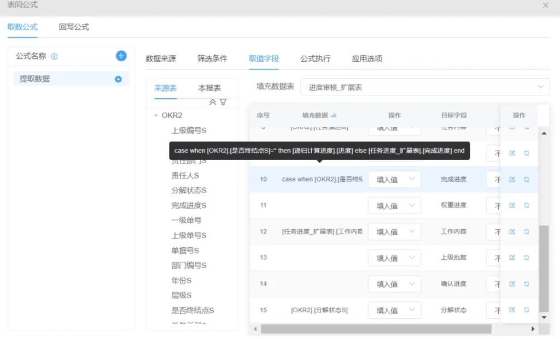Screen dimensions: 560x339
Task: Click horizontal scroll right arrow
Action: [533, 329]
